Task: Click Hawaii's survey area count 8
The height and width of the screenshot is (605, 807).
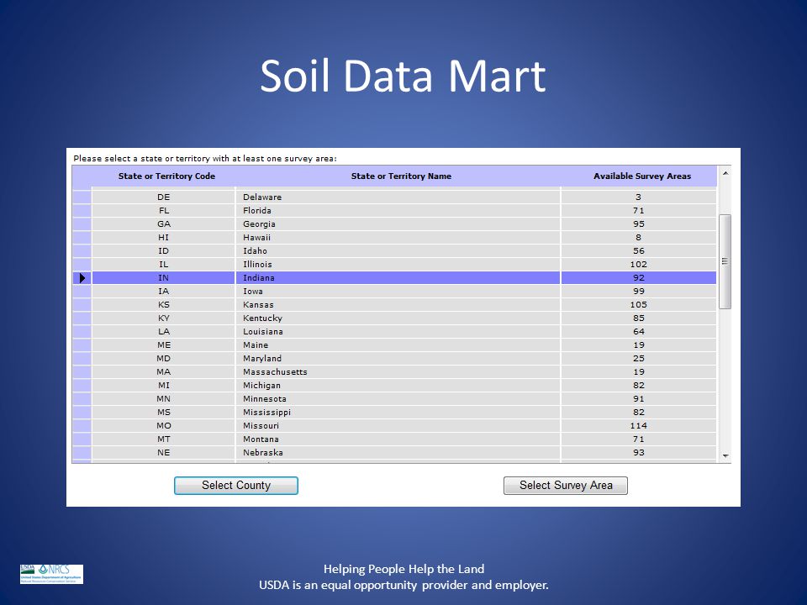Action: click(x=639, y=237)
